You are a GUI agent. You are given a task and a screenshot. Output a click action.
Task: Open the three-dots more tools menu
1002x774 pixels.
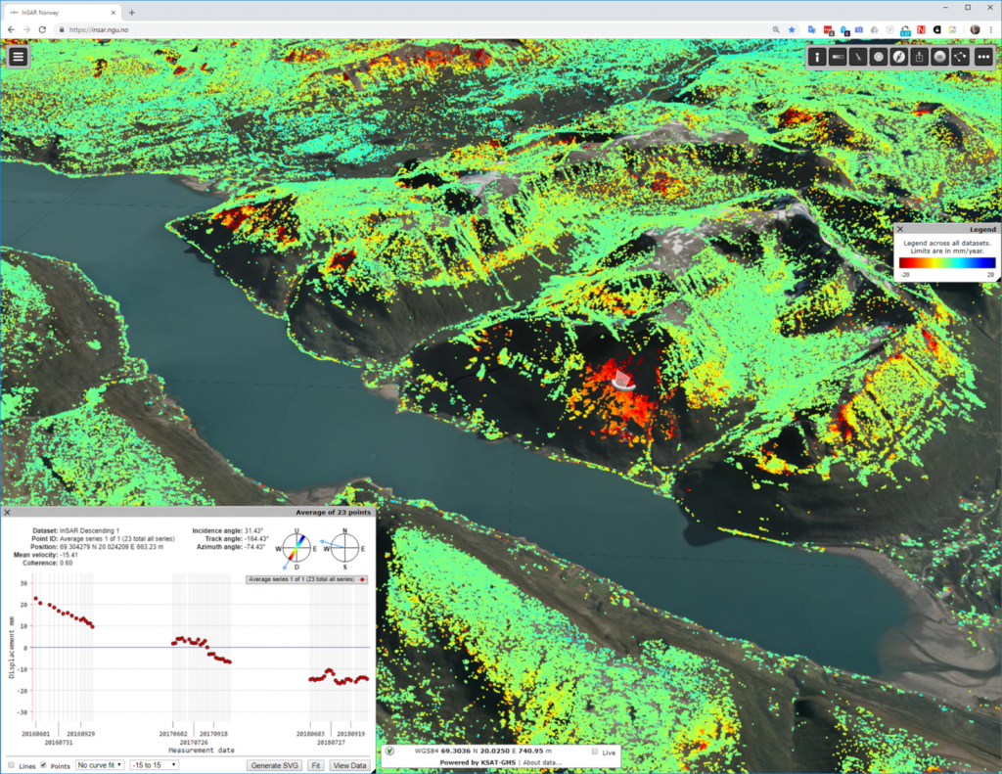(982, 57)
